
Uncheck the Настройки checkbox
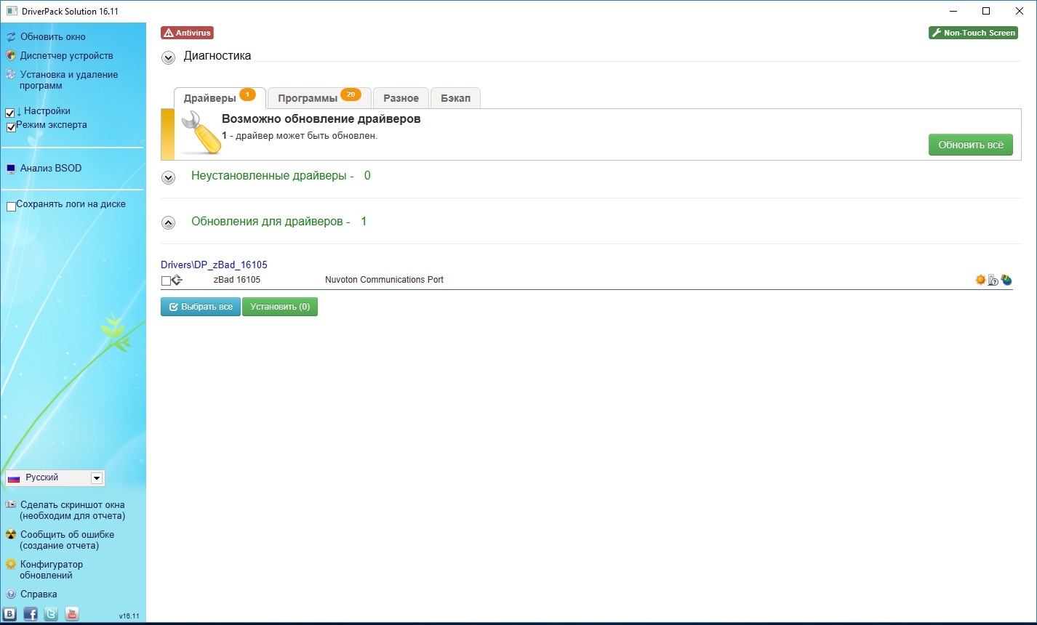tap(10, 113)
